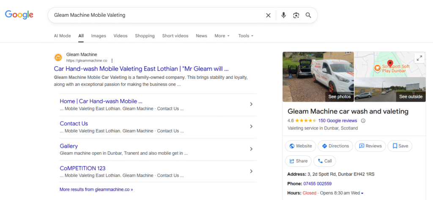Screen dimensions: 433x200
Task: Expand the map image fullscreen
Action: [x=419, y=58]
